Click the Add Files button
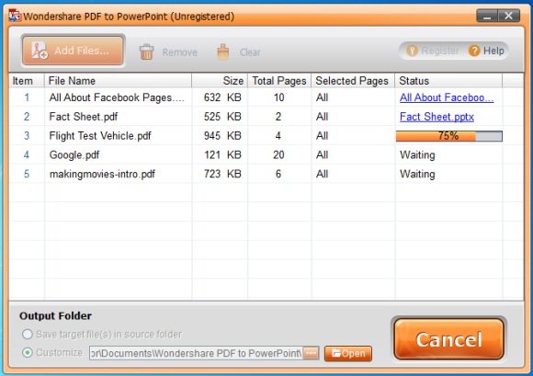This screenshot has width=533, height=376. click(73, 51)
